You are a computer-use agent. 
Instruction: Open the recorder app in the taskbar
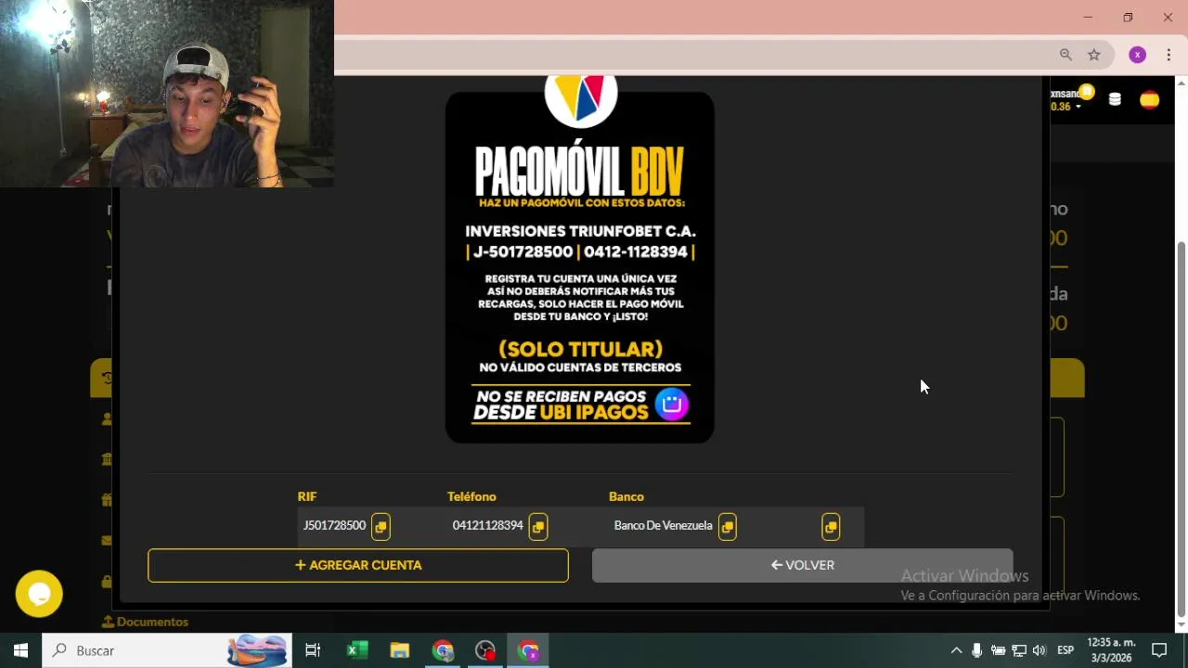[485, 650]
